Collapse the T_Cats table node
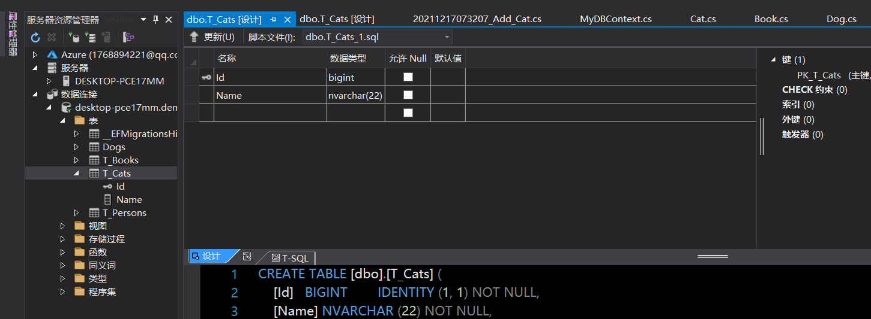 pyautogui.click(x=76, y=174)
